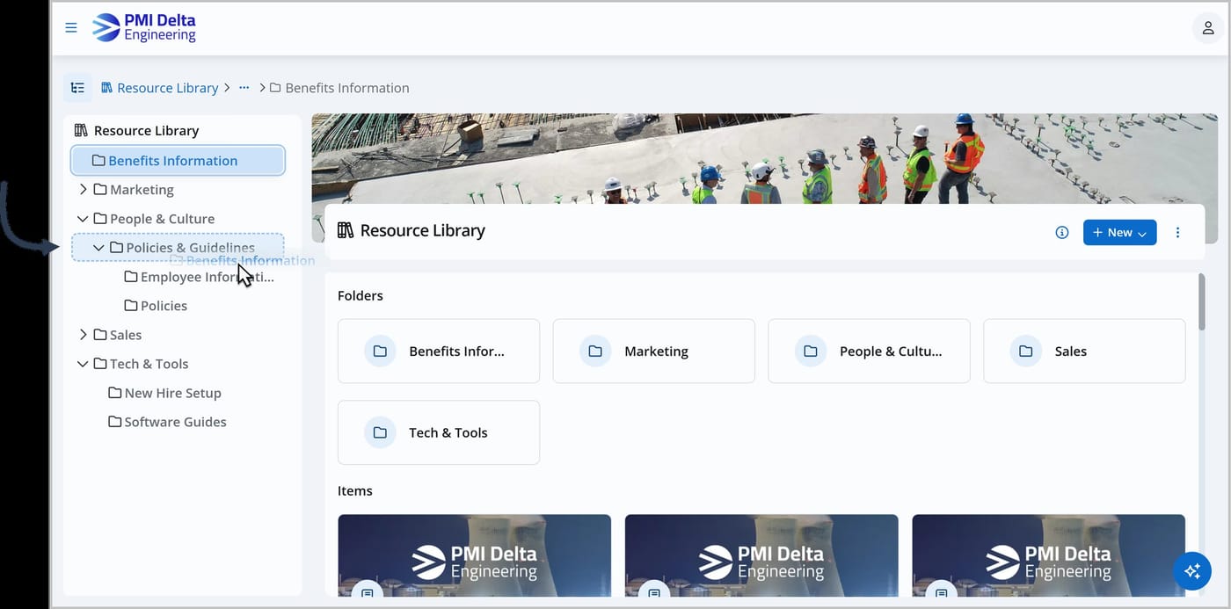Click the content area vertical scrollbar
The height and width of the screenshot is (609, 1231).
[1202, 301]
